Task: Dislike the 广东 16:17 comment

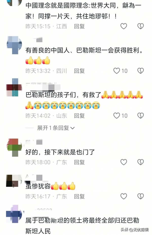Action: pos(140,196)
